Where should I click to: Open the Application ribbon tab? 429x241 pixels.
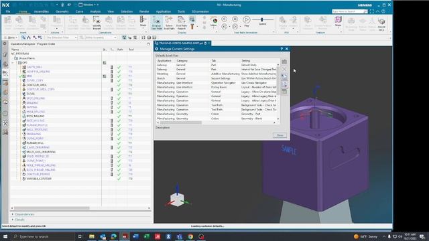[x=164, y=11]
